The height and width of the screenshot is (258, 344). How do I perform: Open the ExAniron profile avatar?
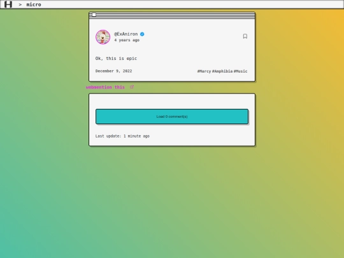103,37
